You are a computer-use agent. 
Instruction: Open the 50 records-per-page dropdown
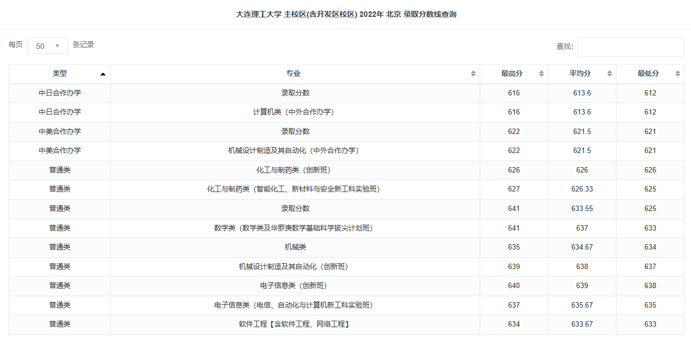[47, 46]
